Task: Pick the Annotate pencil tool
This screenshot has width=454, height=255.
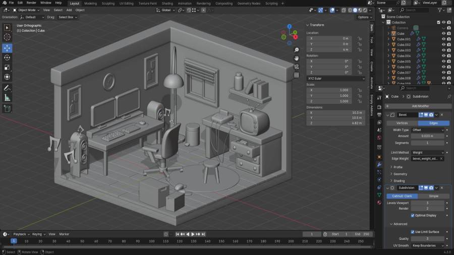Action: (7, 88)
